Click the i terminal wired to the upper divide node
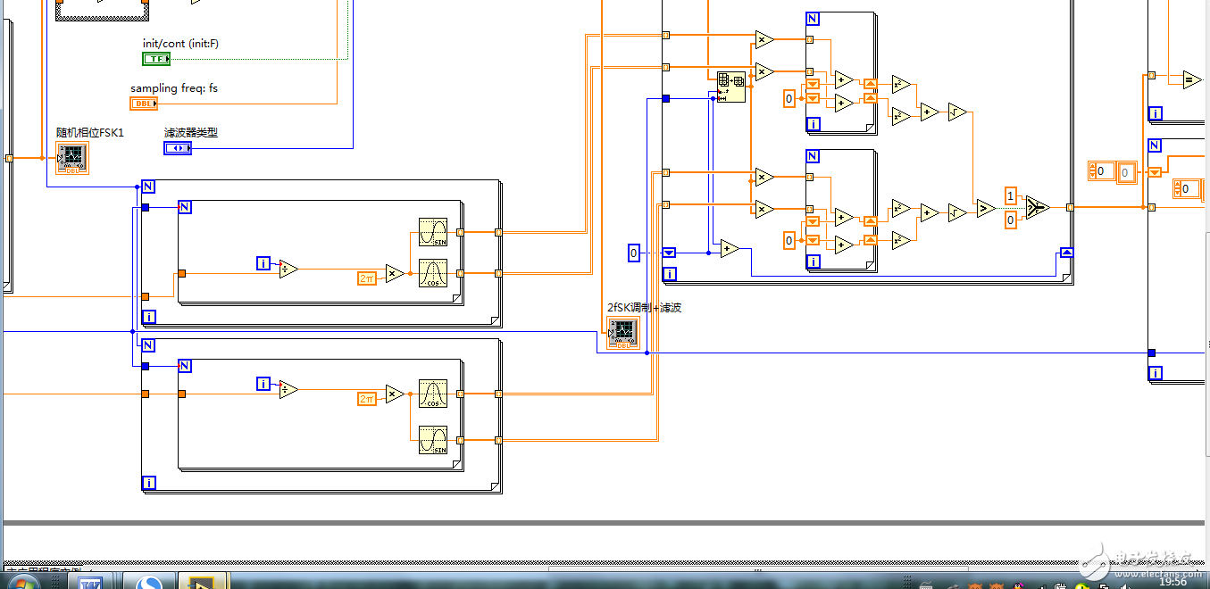 pyautogui.click(x=263, y=263)
